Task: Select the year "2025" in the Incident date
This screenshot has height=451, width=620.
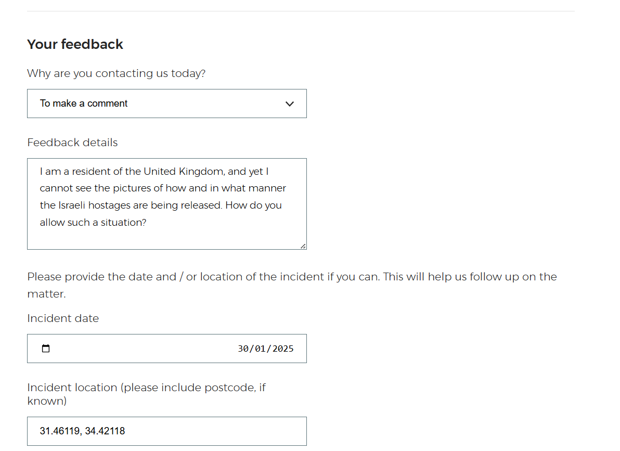Action: pos(282,349)
